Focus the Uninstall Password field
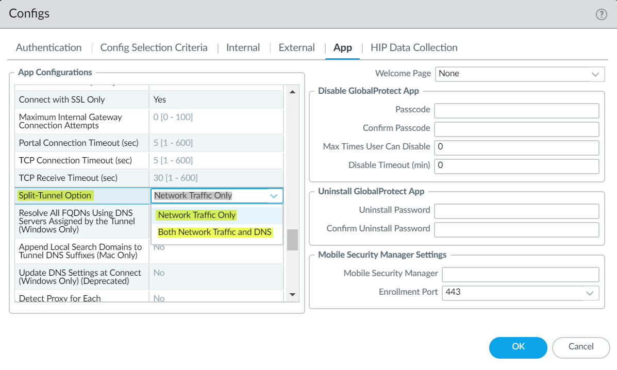Image resolution: width=617 pixels, height=370 pixels. click(516, 211)
